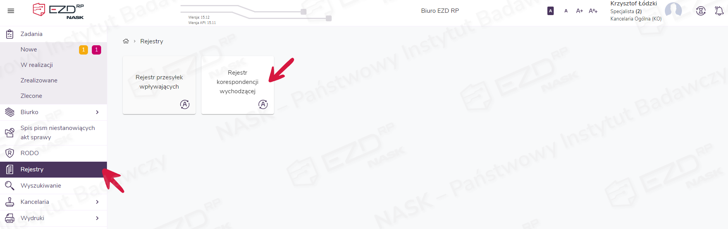Open the user avatar profile picture

point(673,10)
